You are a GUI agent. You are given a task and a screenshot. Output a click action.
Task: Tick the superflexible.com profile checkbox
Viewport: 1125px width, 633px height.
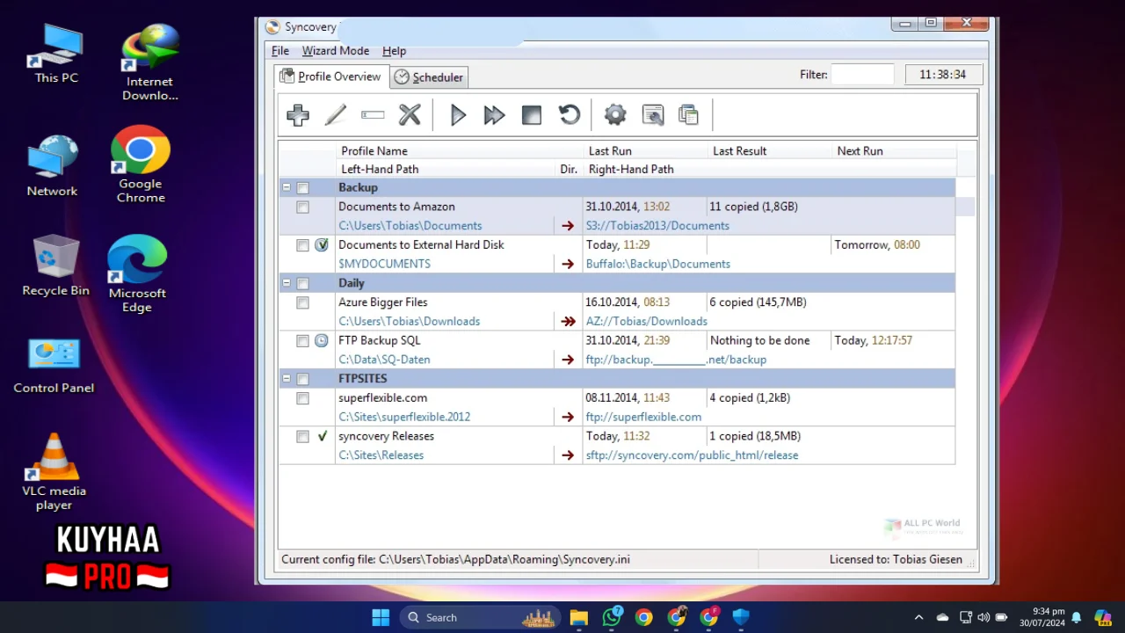tap(303, 398)
